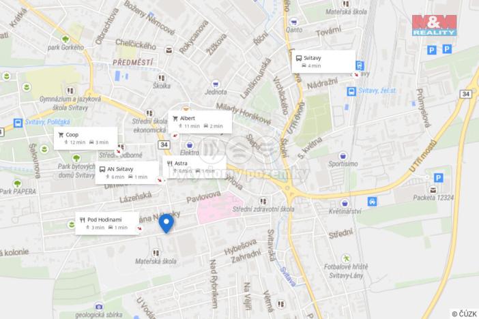Open the Astra restaurant info card

[x=194, y=167]
